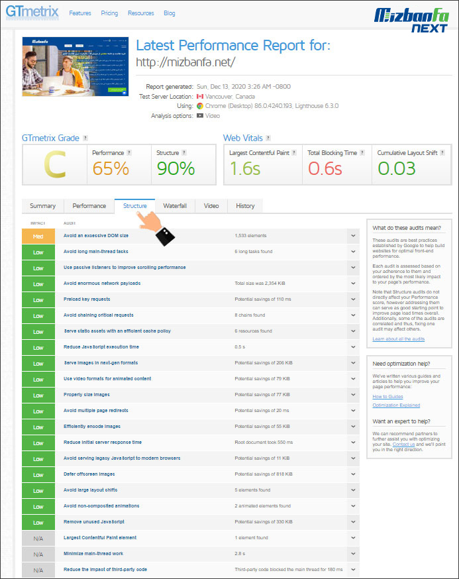Expand Remove unused JavaScript audit
The image size is (459, 579).
point(353,522)
